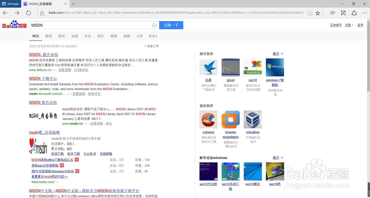
Task: Click the win10吧 thumbnail image
Action: [275, 171]
